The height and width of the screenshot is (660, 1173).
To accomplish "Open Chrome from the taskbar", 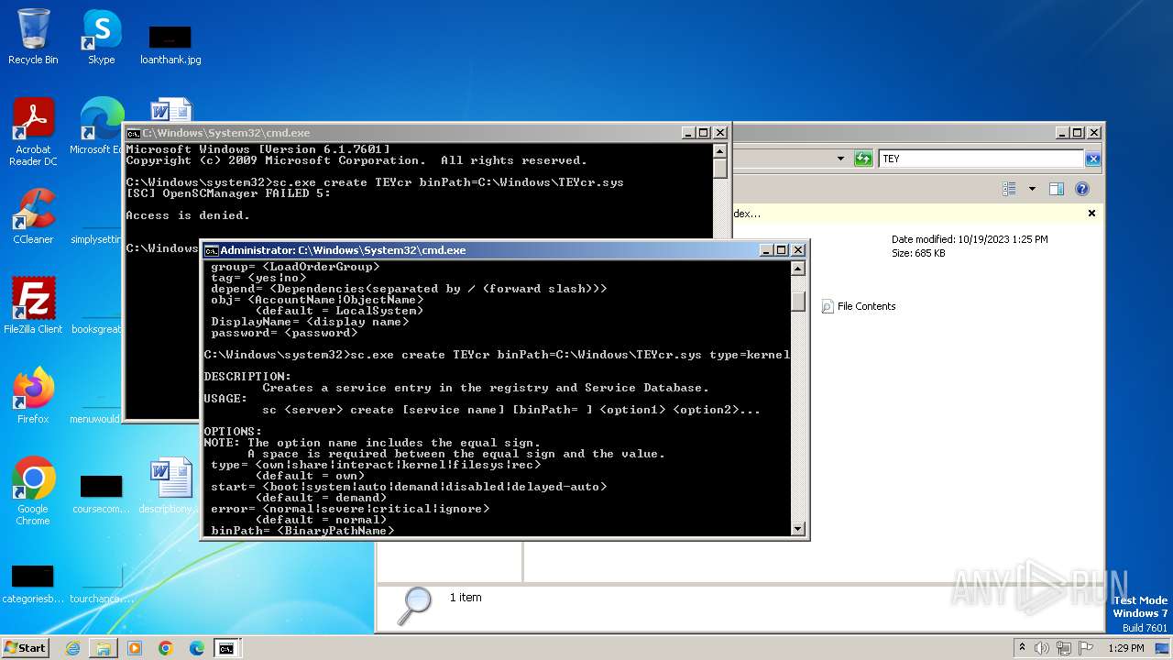I will coord(166,648).
